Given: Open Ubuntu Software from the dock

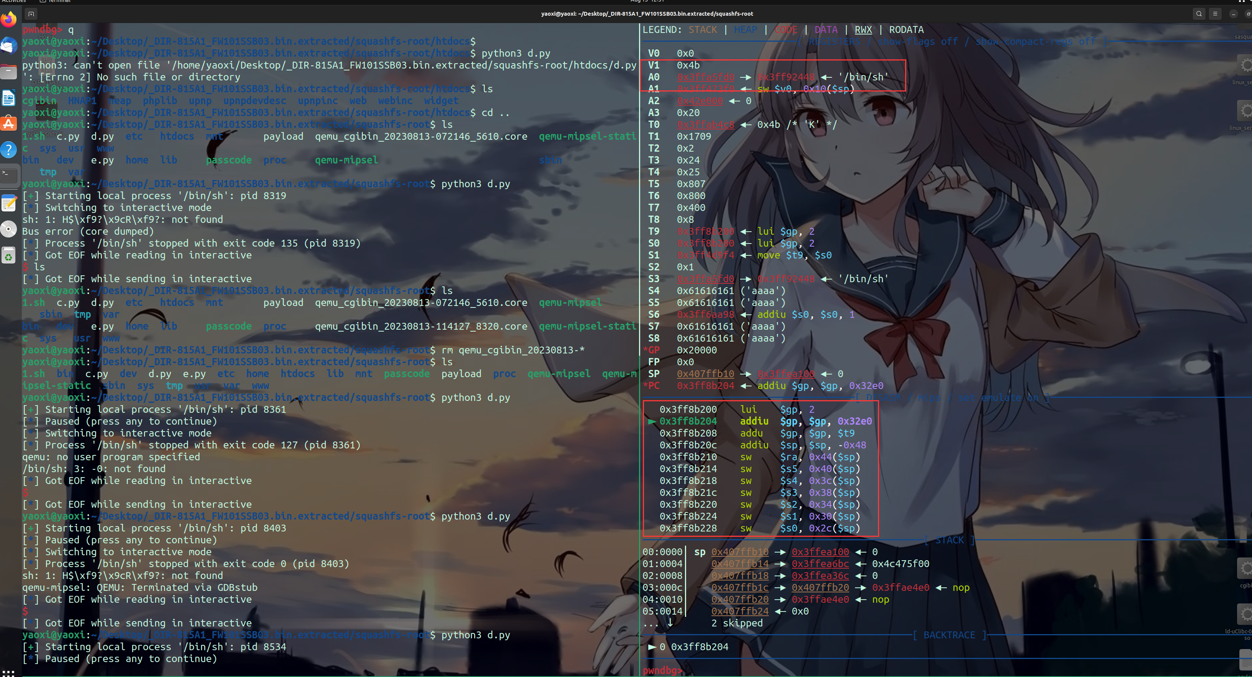Looking at the screenshot, I should coord(9,124).
